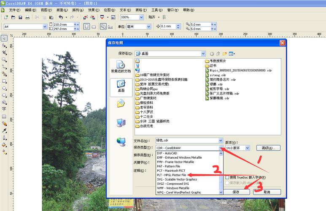Click the Import icon in the toolbar
The width and height of the screenshot is (326, 211).
pyautogui.click(x=85, y=17)
